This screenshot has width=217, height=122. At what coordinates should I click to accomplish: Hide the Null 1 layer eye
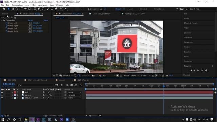[x=2, y=92]
